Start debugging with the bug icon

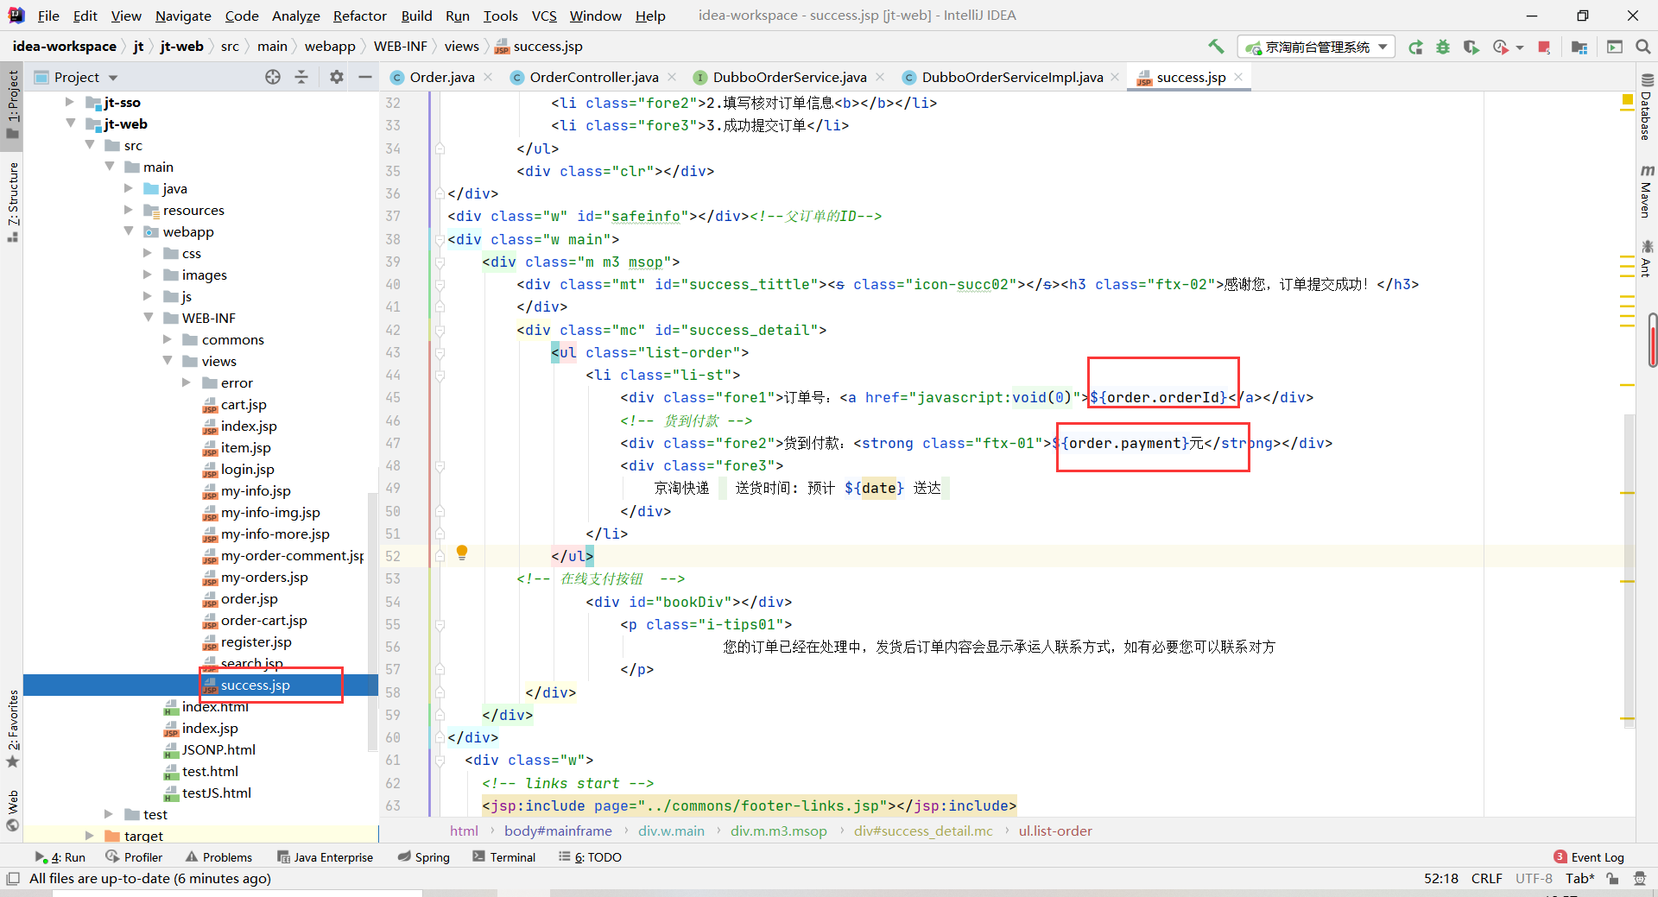(x=1443, y=47)
